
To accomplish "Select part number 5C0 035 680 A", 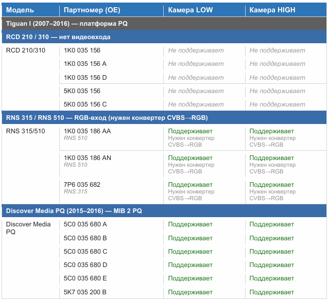I will pos(85,224).
